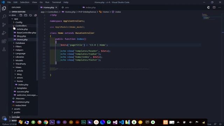Click New File icon in CI-4 header
The height and width of the screenshot is (126, 224).
click(21, 15)
